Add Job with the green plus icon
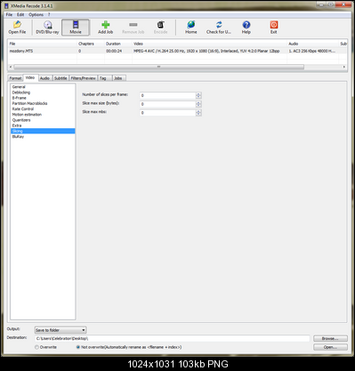 pyautogui.click(x=106, y=28)
